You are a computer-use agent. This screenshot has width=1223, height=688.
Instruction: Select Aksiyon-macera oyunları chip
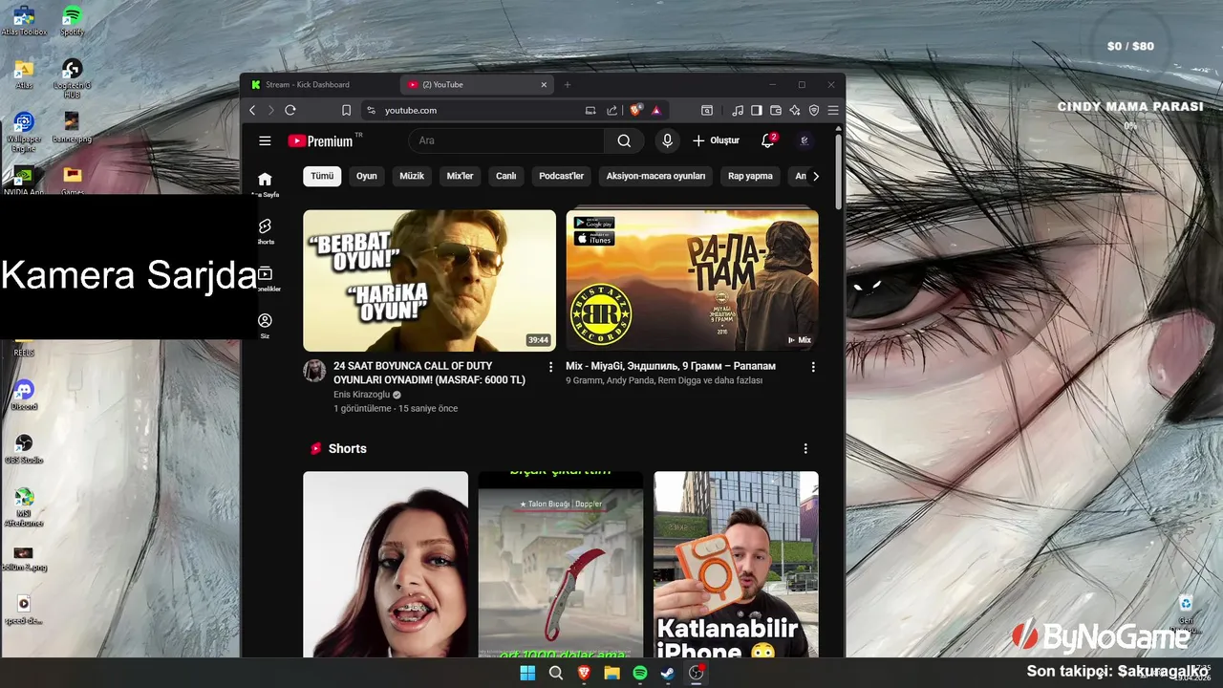tap(655, 176)
